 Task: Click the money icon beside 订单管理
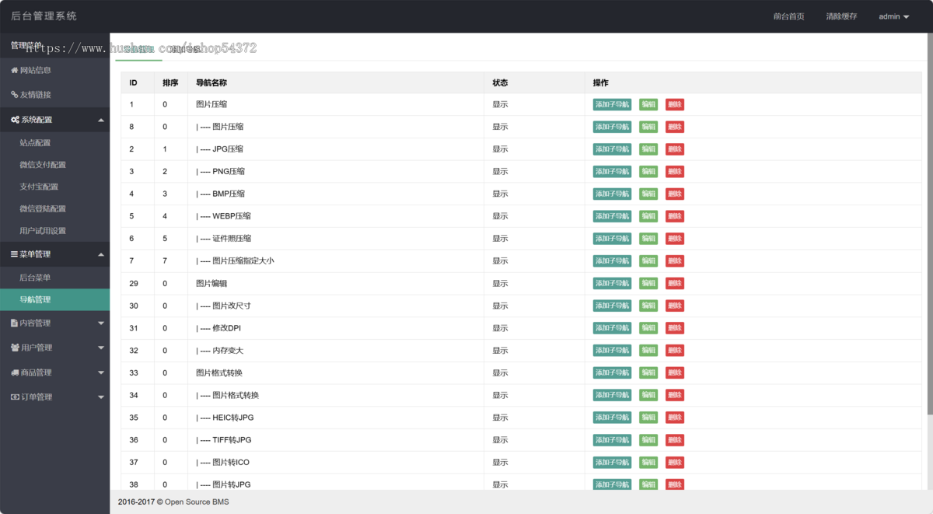point(15,397)
